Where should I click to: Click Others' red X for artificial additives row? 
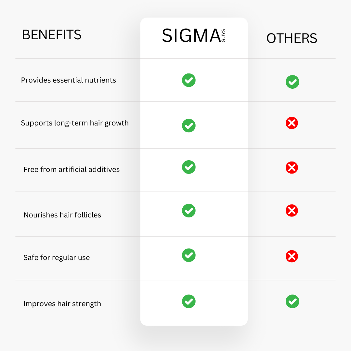click(292, 167)
